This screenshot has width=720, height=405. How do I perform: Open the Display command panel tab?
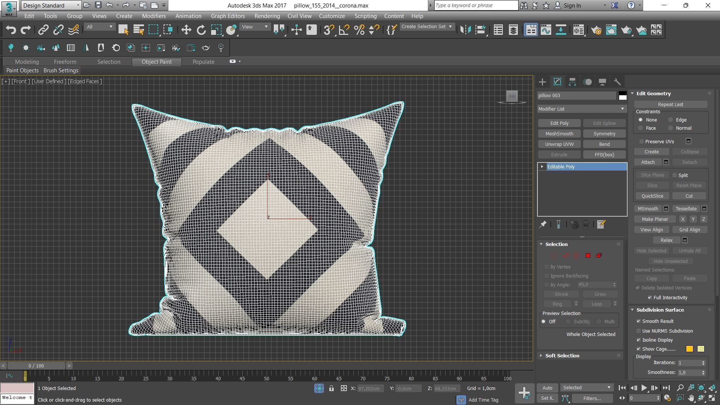tap(602, 82)
